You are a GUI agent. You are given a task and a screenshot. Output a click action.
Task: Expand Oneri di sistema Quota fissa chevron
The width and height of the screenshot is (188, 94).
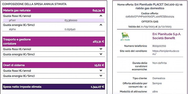coord(101,70)
